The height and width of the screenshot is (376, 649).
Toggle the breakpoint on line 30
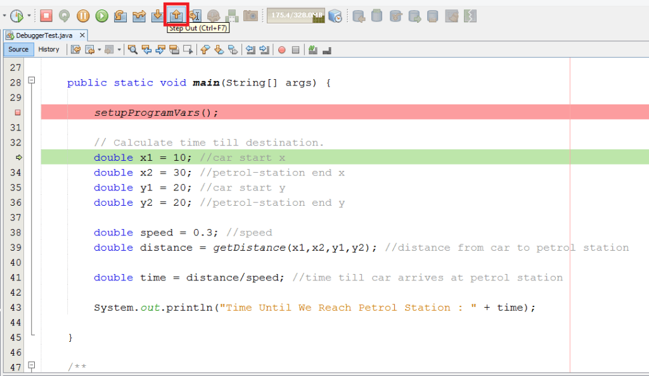(18, 113)
